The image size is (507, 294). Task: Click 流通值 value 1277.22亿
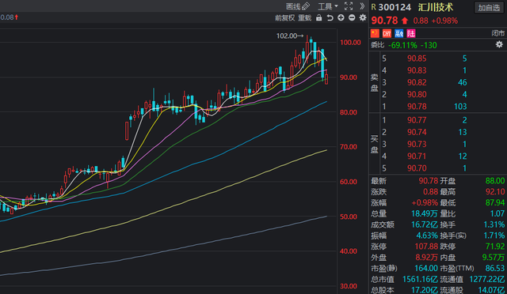tap(486, 279)
